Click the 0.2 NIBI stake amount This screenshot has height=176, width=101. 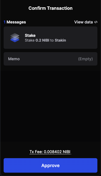point(42,40)
